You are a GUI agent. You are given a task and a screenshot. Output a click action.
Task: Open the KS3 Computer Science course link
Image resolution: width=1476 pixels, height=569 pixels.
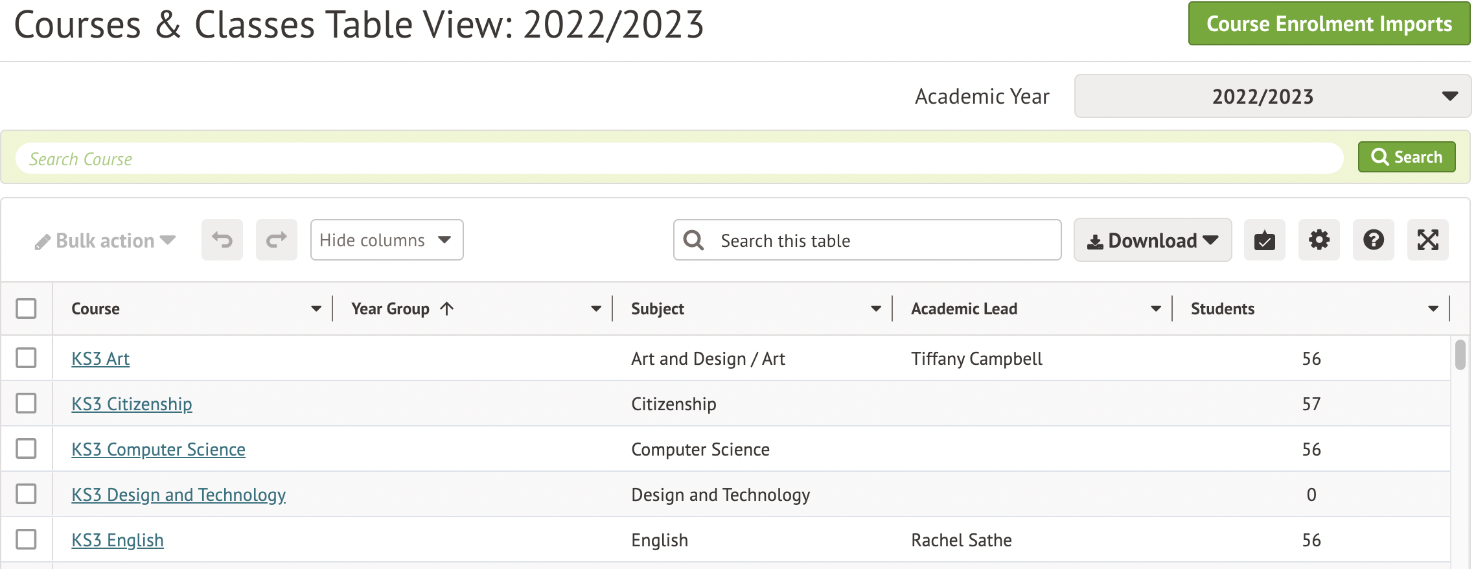158,450
